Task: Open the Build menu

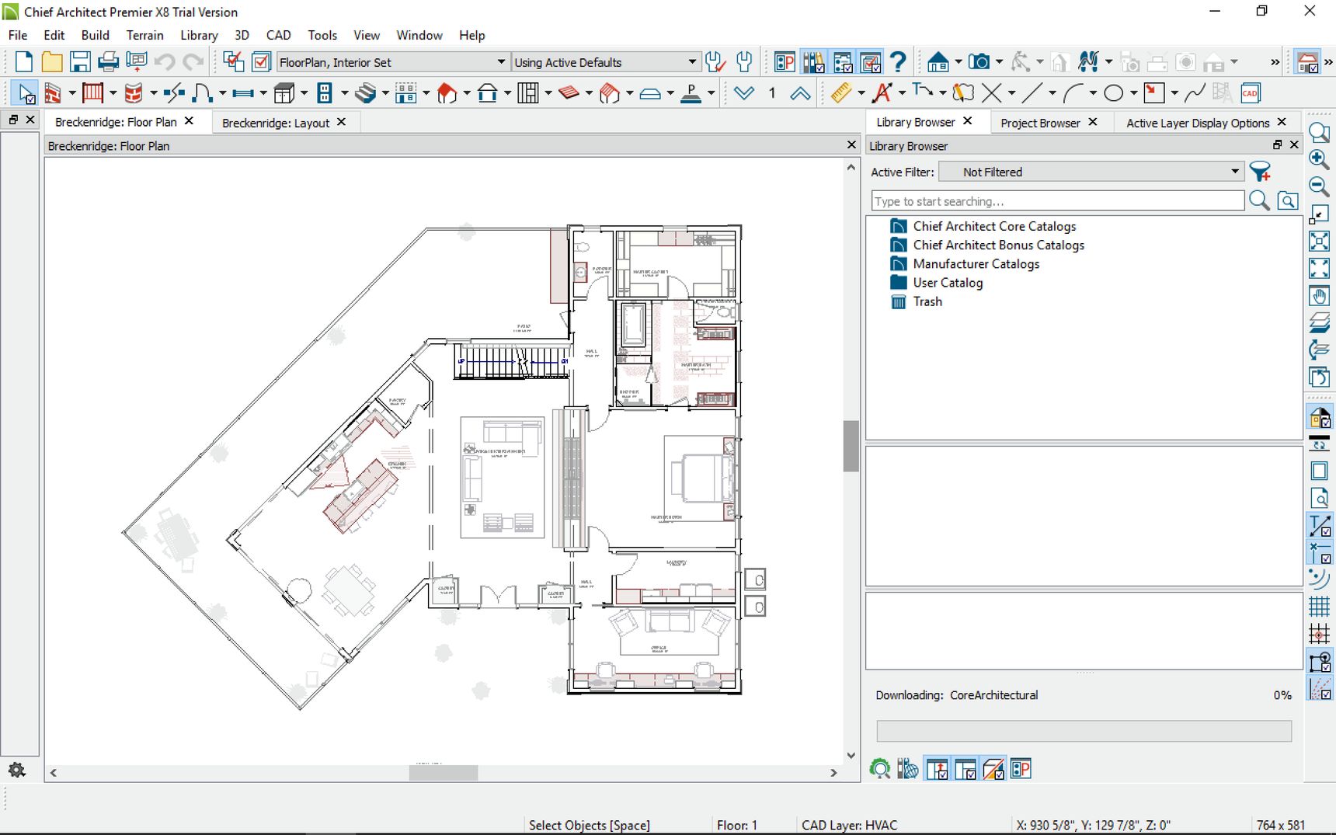Action: click(x=96, y=35)
